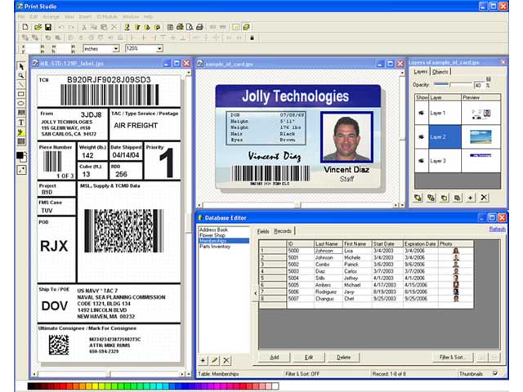Viewport: 523px width, 392px height.
Task: Click the Rodriguez last name cell
Action: click(x=329, y=292)
